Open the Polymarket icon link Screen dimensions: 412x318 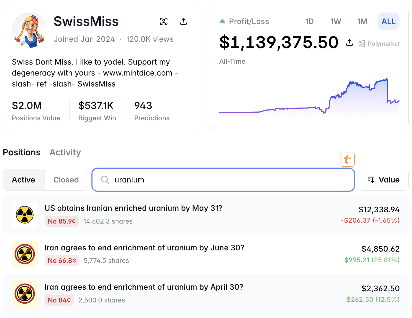[x=362, y=44]
